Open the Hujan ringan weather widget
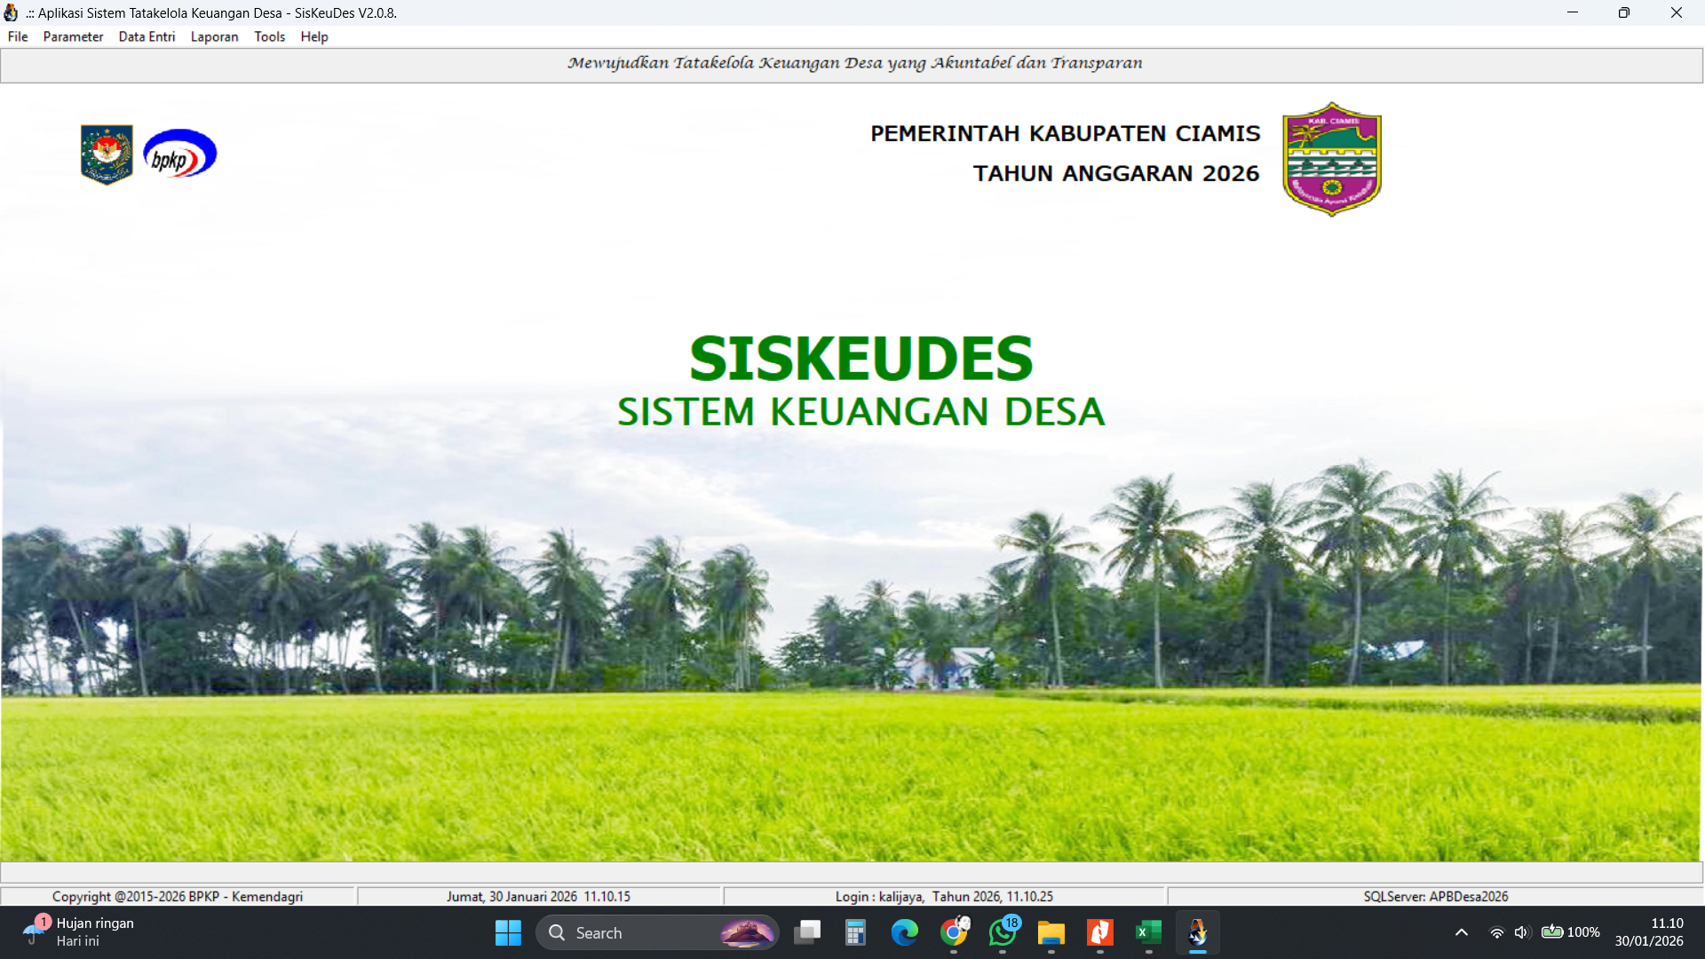 [80, 932]
